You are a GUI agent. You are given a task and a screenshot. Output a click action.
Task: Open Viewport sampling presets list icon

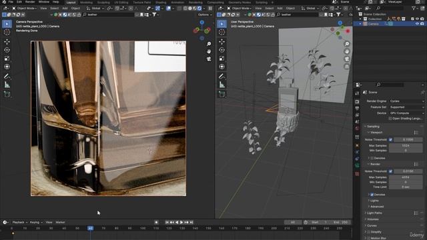416,133
